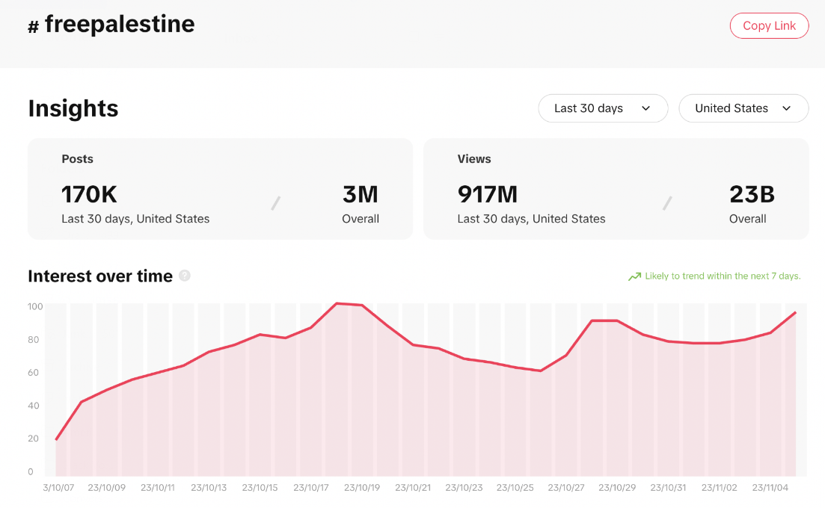Select the 170K posts figure
The height and width of the screenshot is (508, 825).
coord(89,194)
